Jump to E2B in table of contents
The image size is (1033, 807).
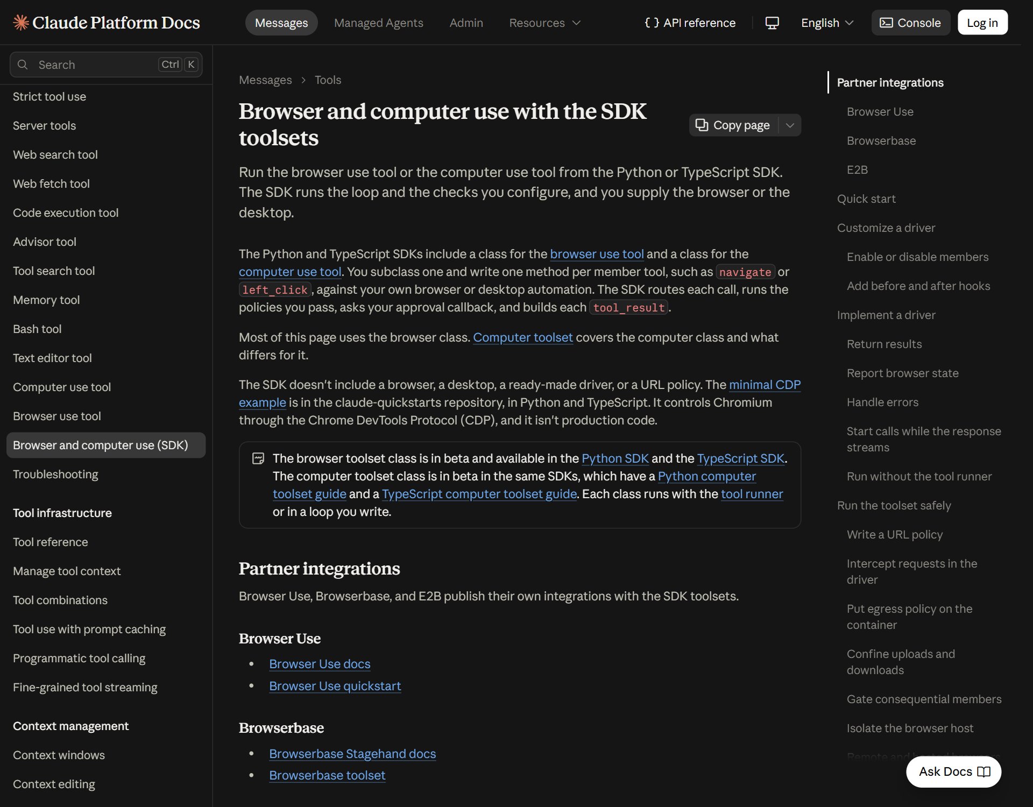pyautogui.click(x=857, y=169)
